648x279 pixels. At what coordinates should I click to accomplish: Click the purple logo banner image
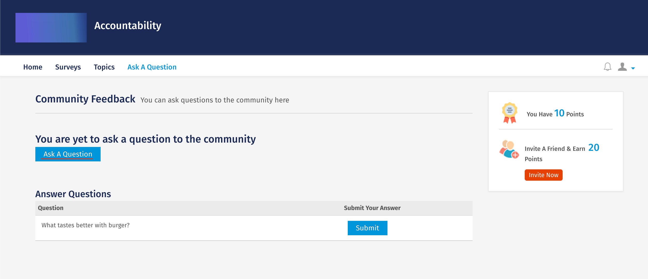51,28
